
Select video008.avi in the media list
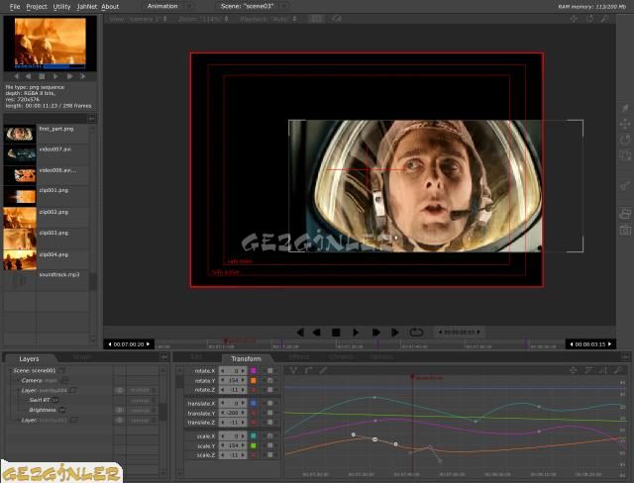click(47, 175)
